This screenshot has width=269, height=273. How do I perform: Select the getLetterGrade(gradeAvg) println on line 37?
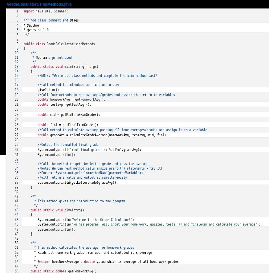(78, 182)
